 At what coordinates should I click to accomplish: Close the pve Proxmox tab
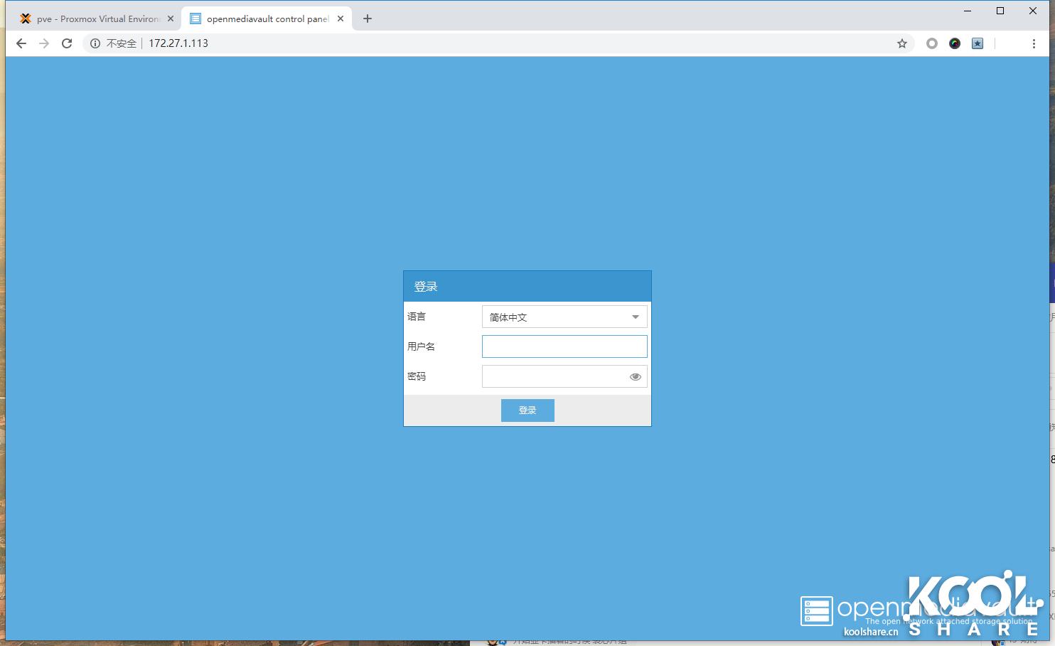tap(169, 18)
